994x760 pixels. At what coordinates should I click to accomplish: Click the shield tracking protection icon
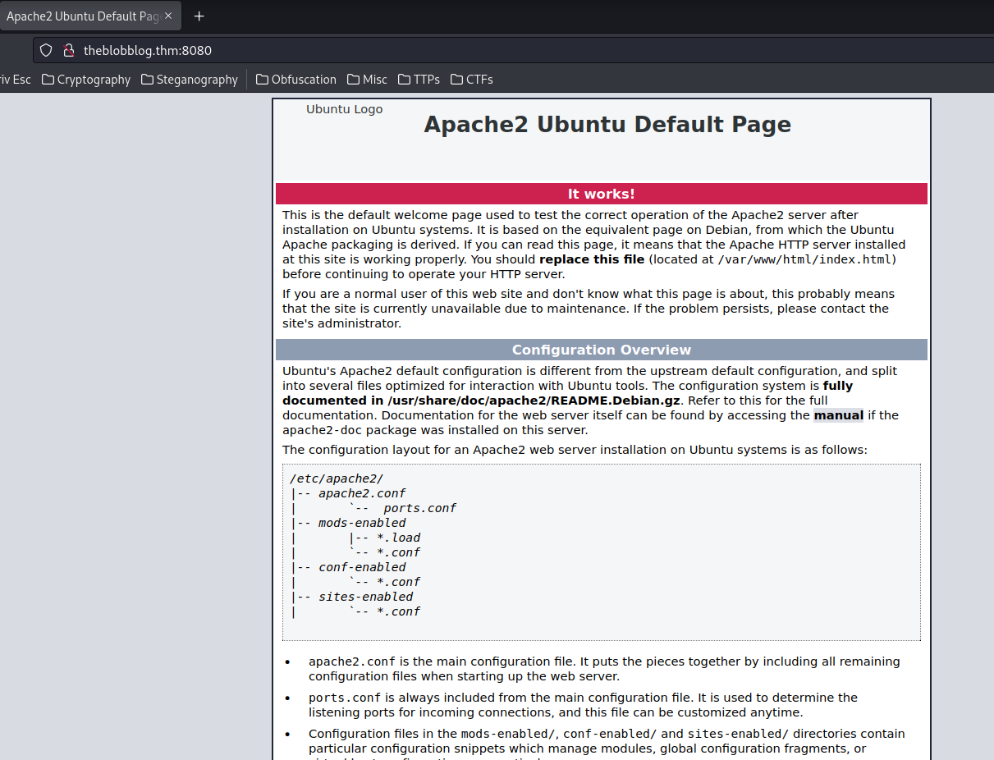coord(46,50)
